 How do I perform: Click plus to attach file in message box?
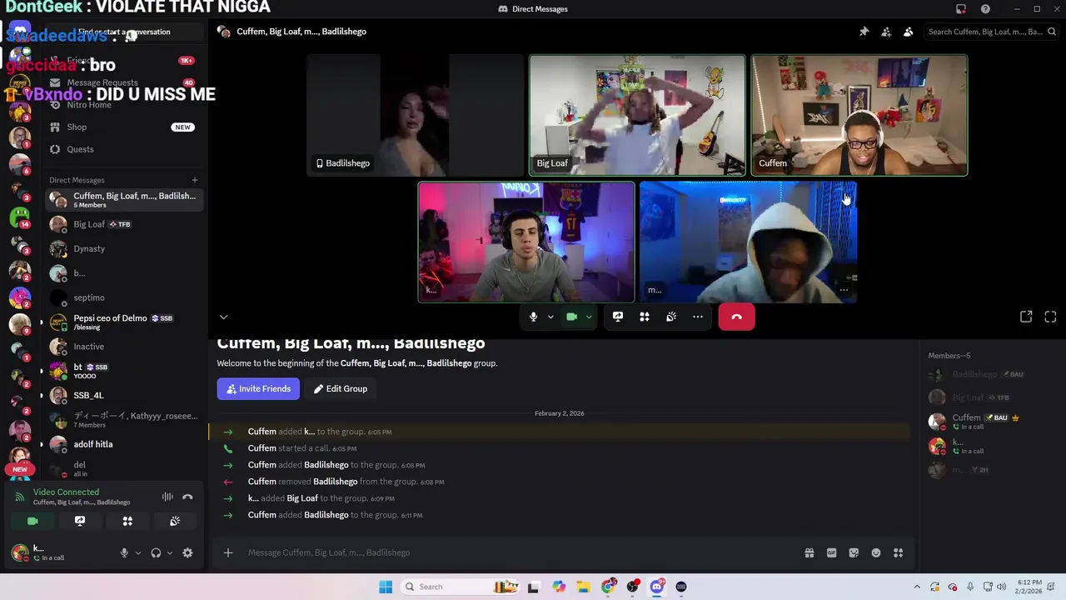(227, 552)
